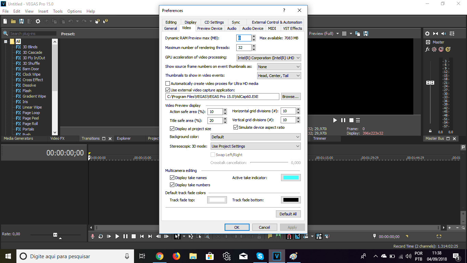The image size is (467, 263).
Task: Open Master bus audio properties gear
Action: coord(427,34)
